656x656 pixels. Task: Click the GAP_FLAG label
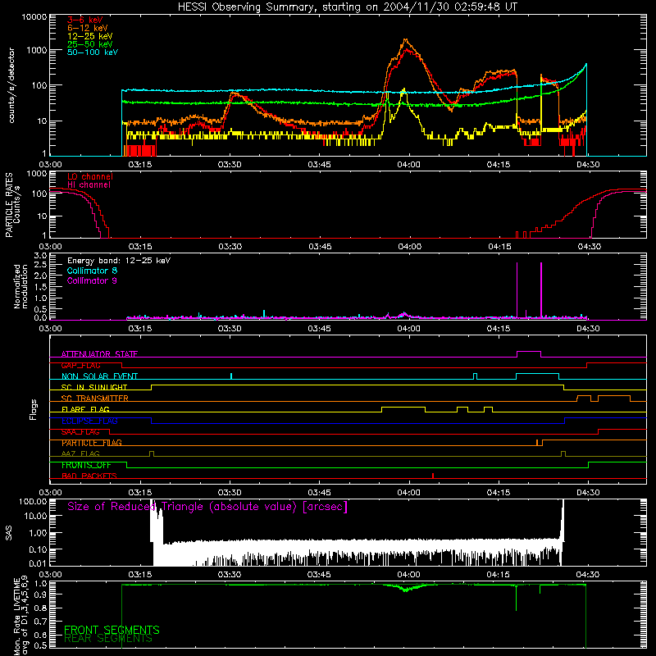80,365
